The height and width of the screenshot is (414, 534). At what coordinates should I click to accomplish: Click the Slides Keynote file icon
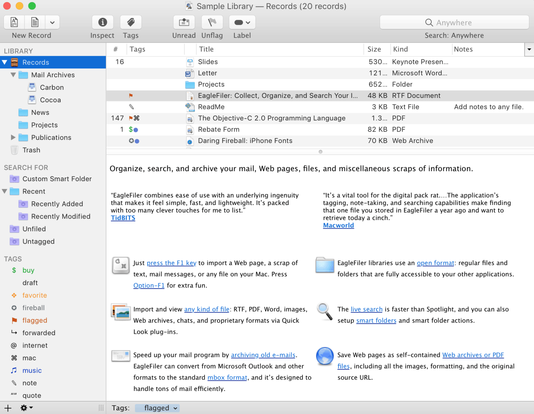pyautogui.click(x=190, y=62)
